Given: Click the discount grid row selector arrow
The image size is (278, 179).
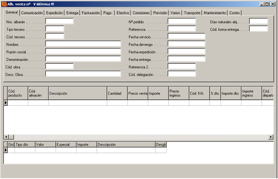Looking at the screenshot, I should [6, 150].
